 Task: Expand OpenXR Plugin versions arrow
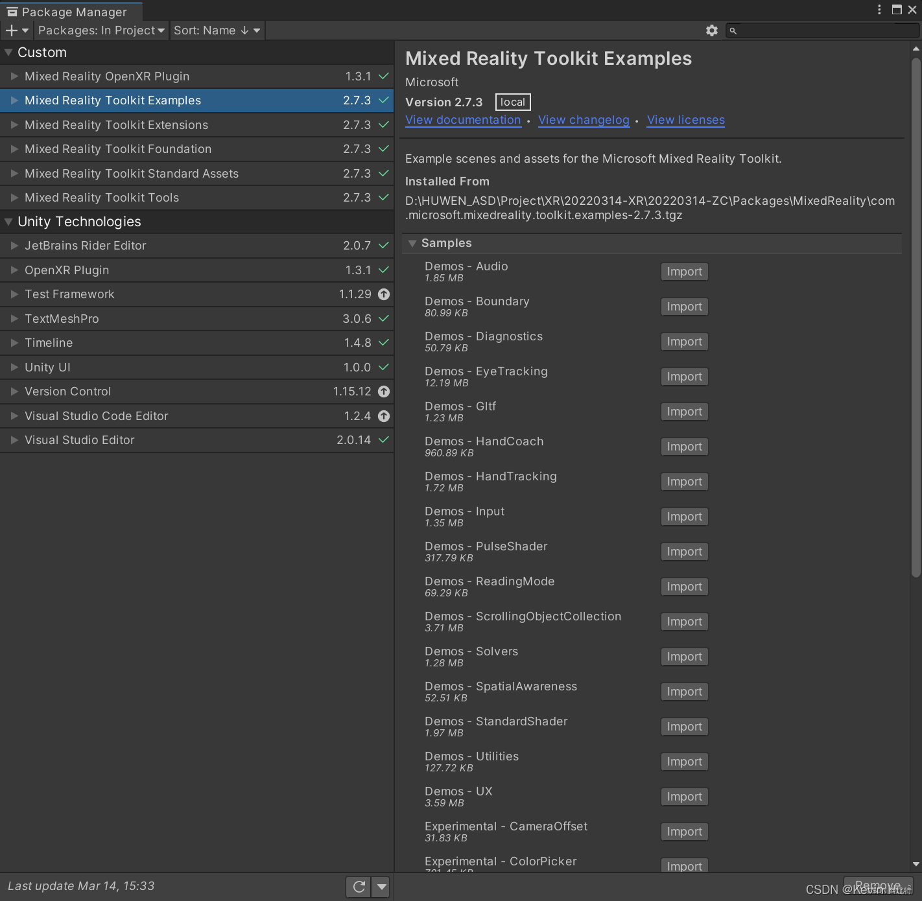(x=14, y=270)
